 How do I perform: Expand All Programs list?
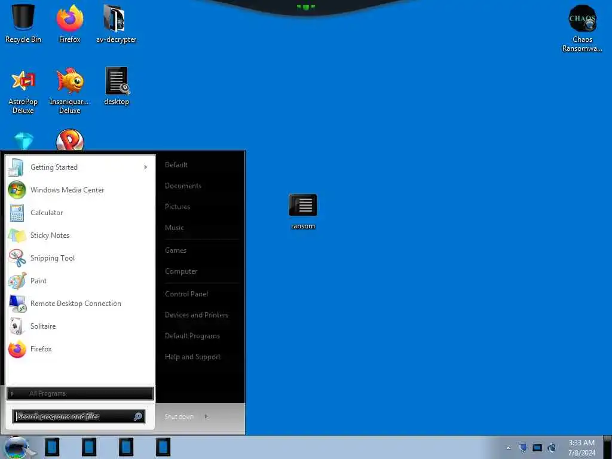point(80,393)
